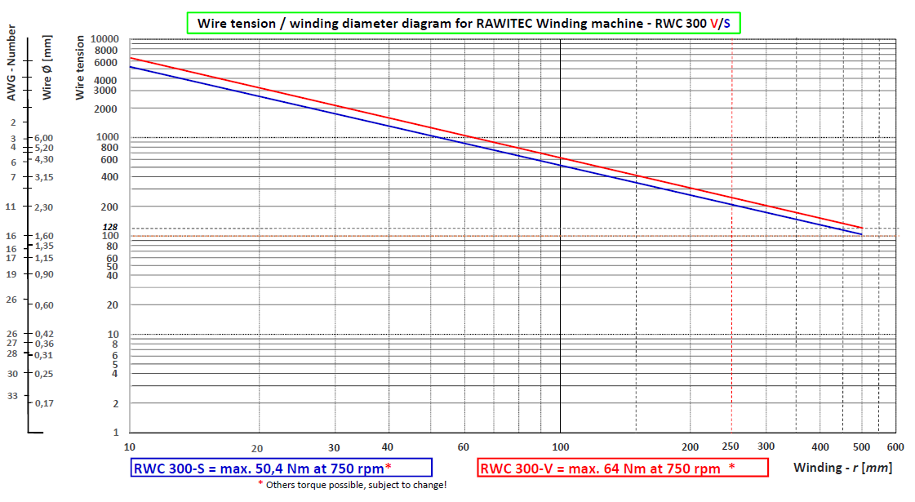
Task: Click AWG number 17 beside 1,15
Action: (11, 258)
